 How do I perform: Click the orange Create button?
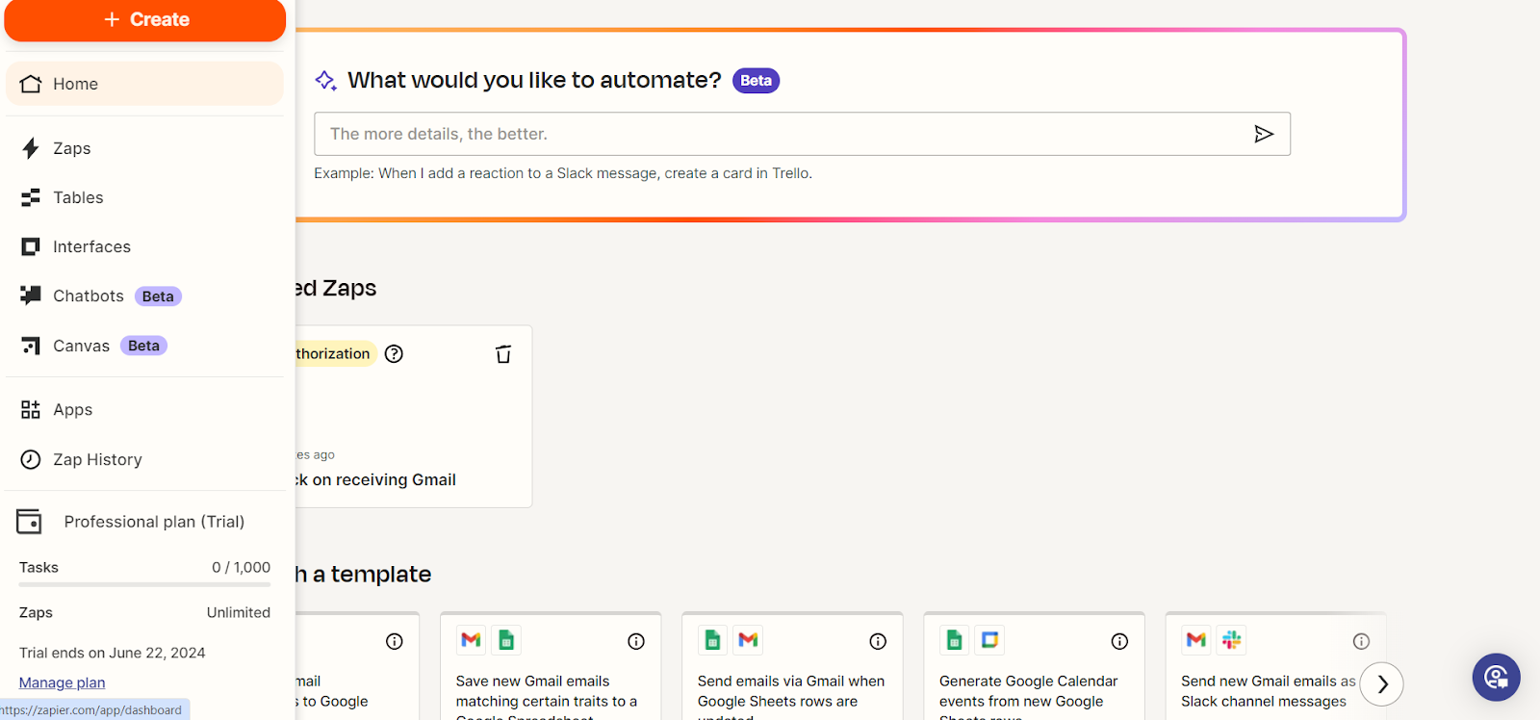pos(145,19)
